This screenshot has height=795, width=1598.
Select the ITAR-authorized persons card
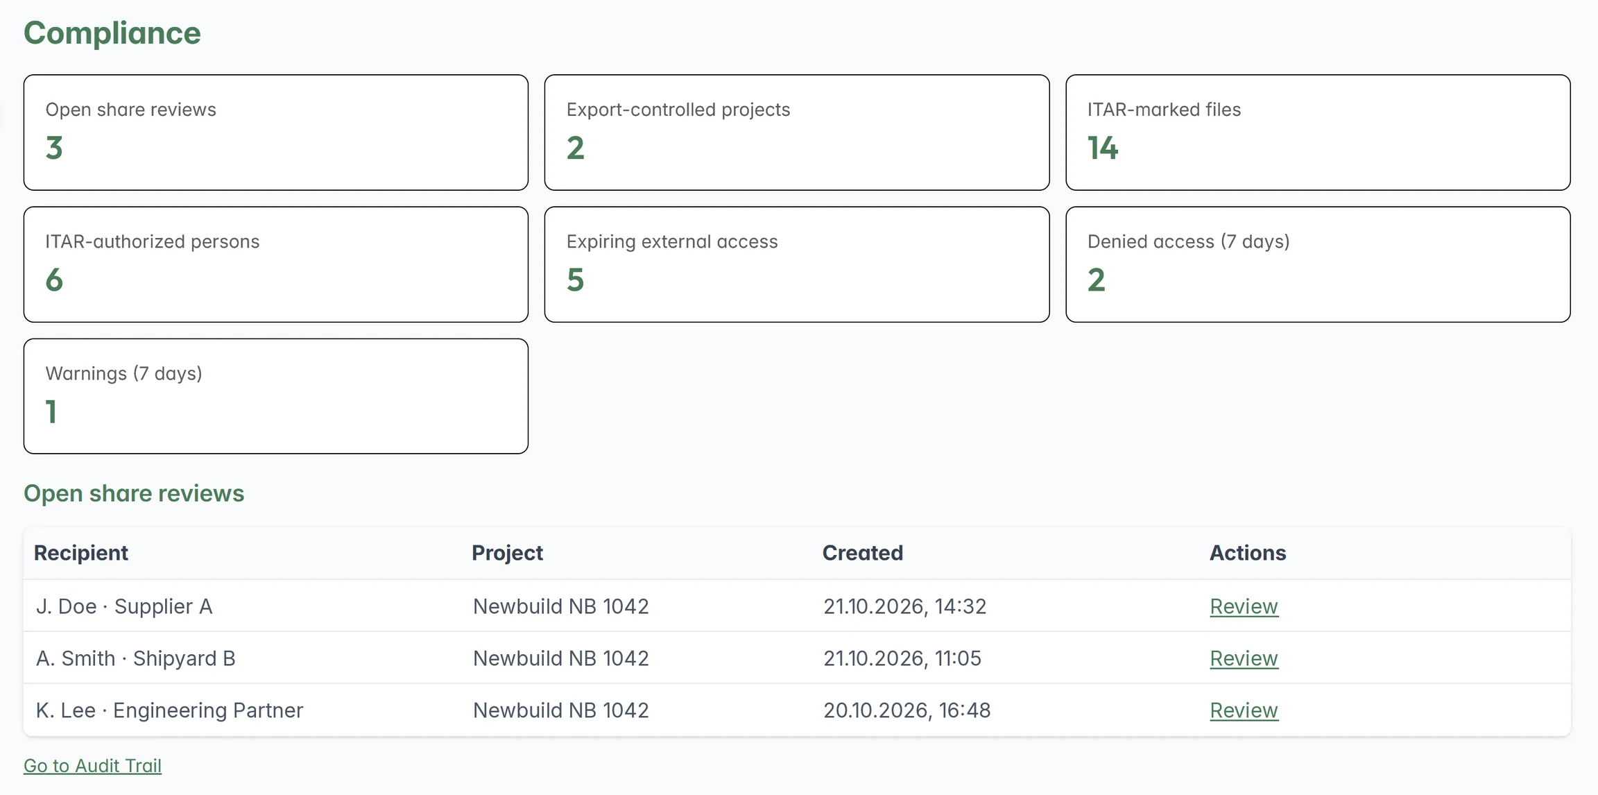coord(276,264)
